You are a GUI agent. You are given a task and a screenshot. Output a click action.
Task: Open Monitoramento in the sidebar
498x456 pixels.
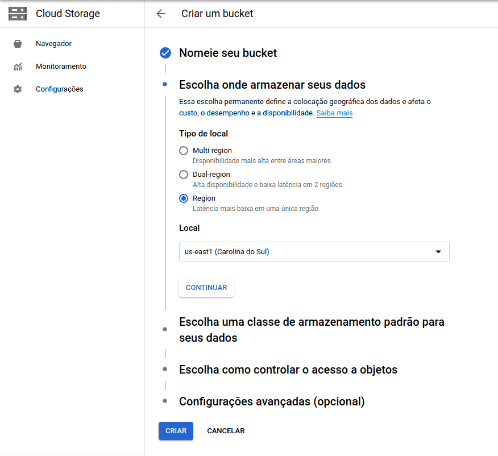click(61, 67)
